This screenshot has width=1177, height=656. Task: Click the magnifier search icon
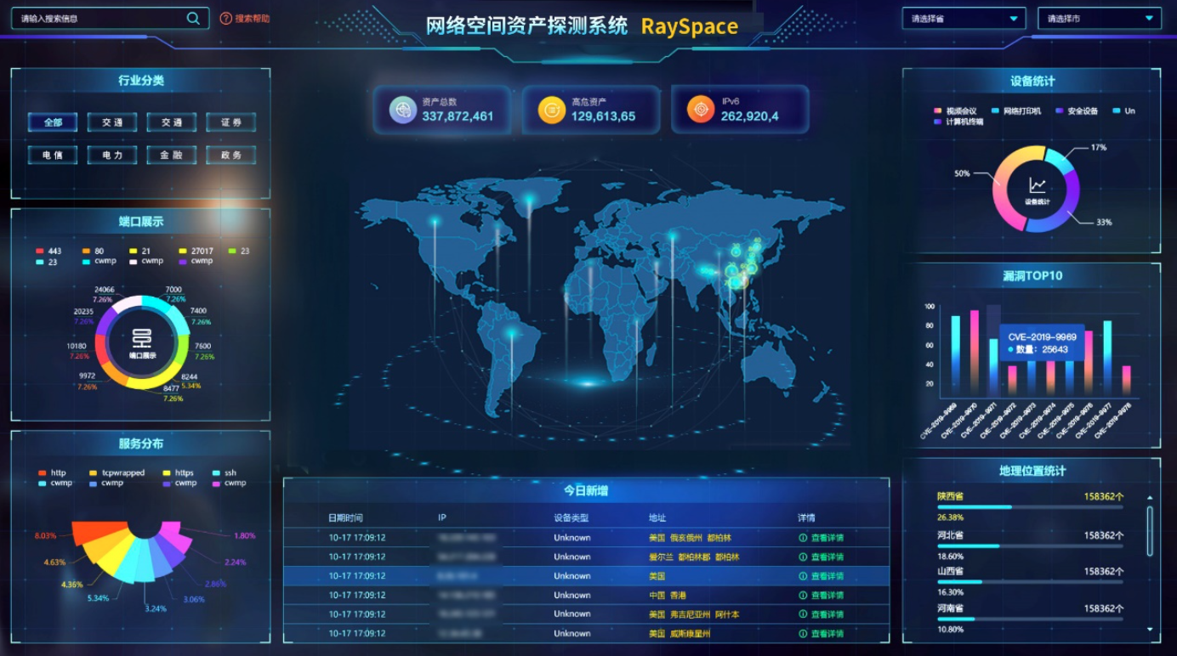pyautogui.click(x=194, y=18)
